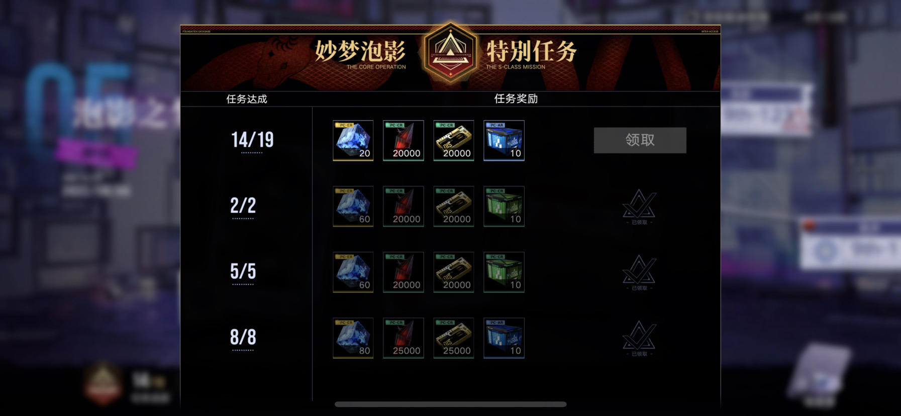The height and width of the screenshot is (416, 901).
Task: Click the horizontal scrollbar at the bottom
Action: [451, 404]
